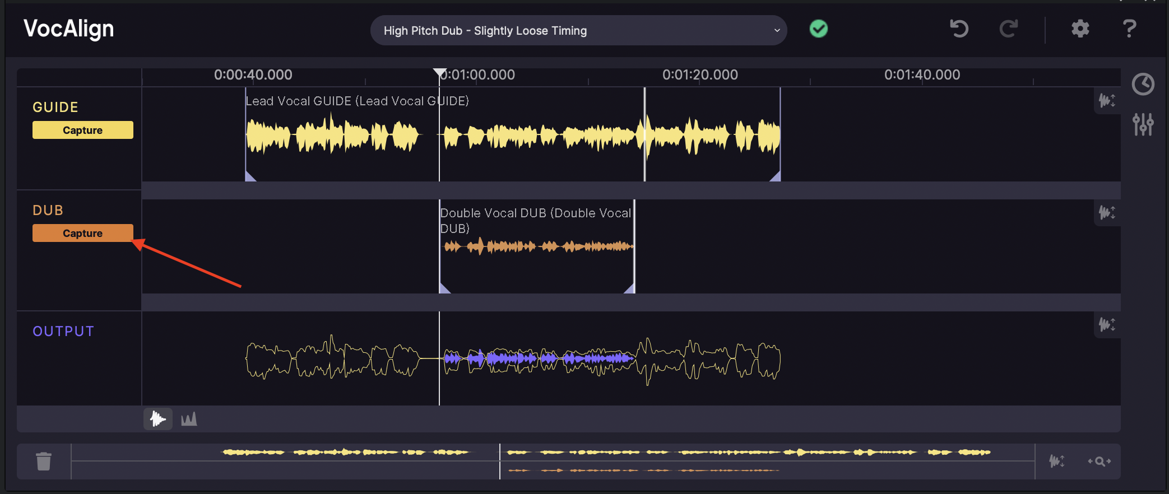
Task: Open settings with the gear icon
Action: [x=1080, y=29]
